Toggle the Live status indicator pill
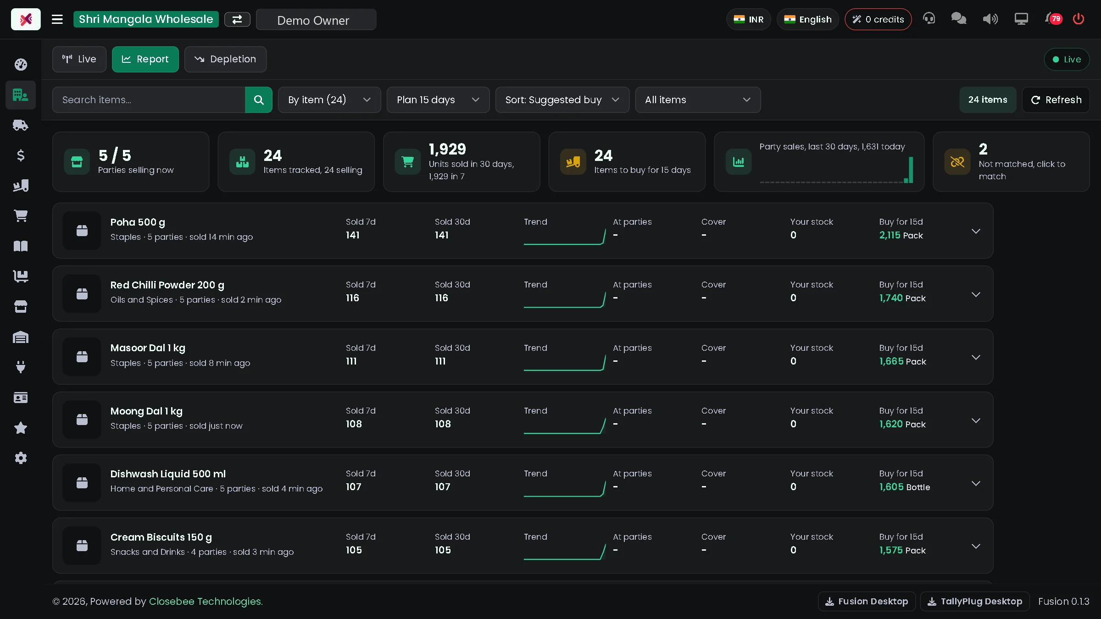The width and height of the screenshot is (1101, 619). point(1067,60)
